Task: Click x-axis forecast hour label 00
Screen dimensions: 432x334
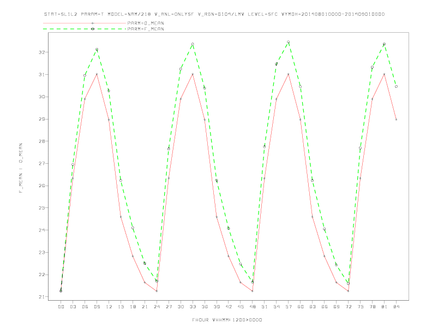Action: click(61, 307)
